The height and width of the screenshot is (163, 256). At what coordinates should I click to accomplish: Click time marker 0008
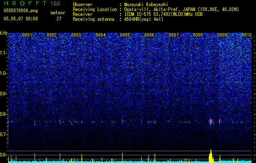[198, 35]
